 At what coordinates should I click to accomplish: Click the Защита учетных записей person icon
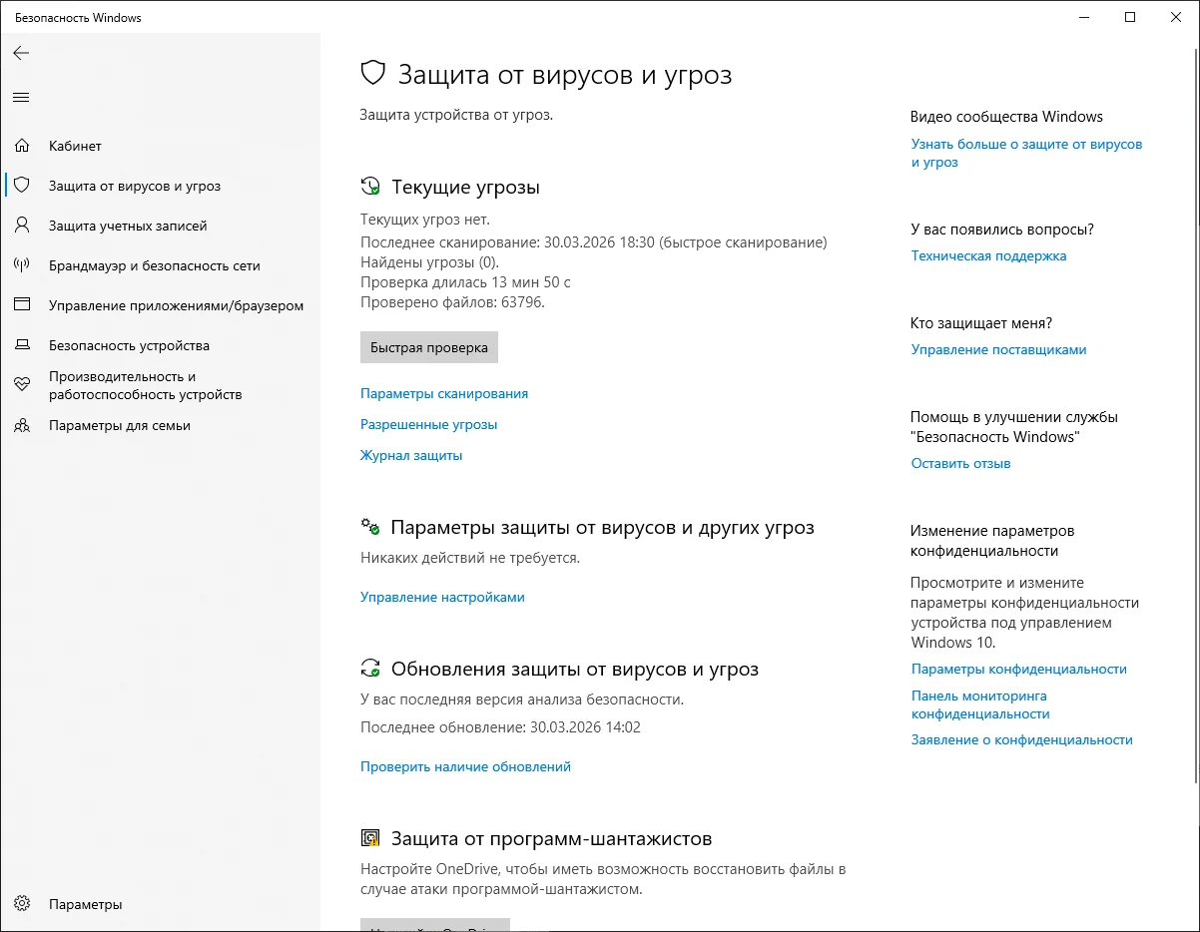(x=22, y=226)
